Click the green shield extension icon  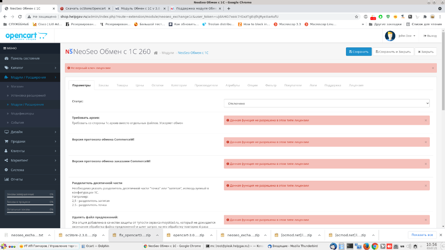(x=388, y=17)
